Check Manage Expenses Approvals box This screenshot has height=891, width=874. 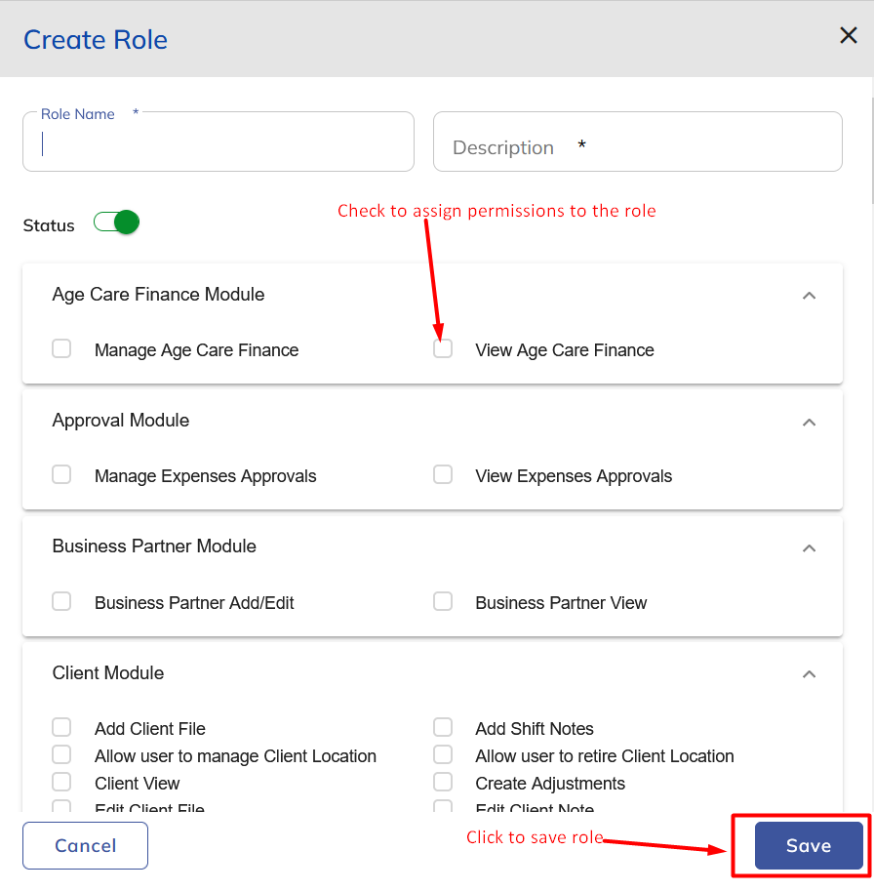(x=61, y=475)
